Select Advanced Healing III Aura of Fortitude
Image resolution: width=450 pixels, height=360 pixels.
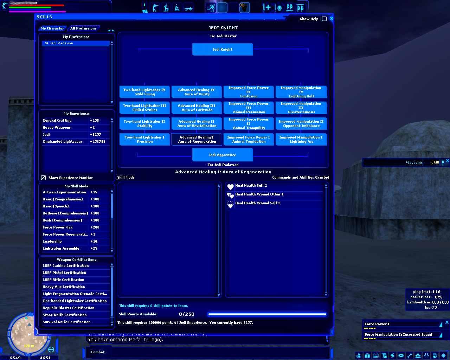coord(197,108)
